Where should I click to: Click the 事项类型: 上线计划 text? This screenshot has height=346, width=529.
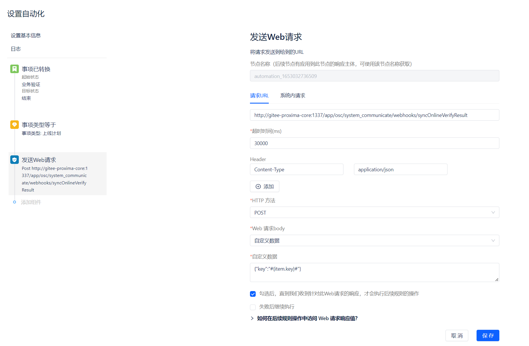click(41, 133)
